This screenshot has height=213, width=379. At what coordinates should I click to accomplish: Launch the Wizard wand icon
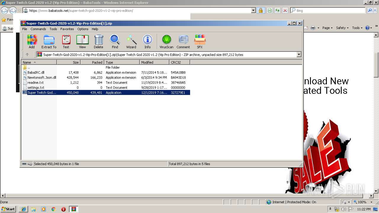tap(131, 42)
